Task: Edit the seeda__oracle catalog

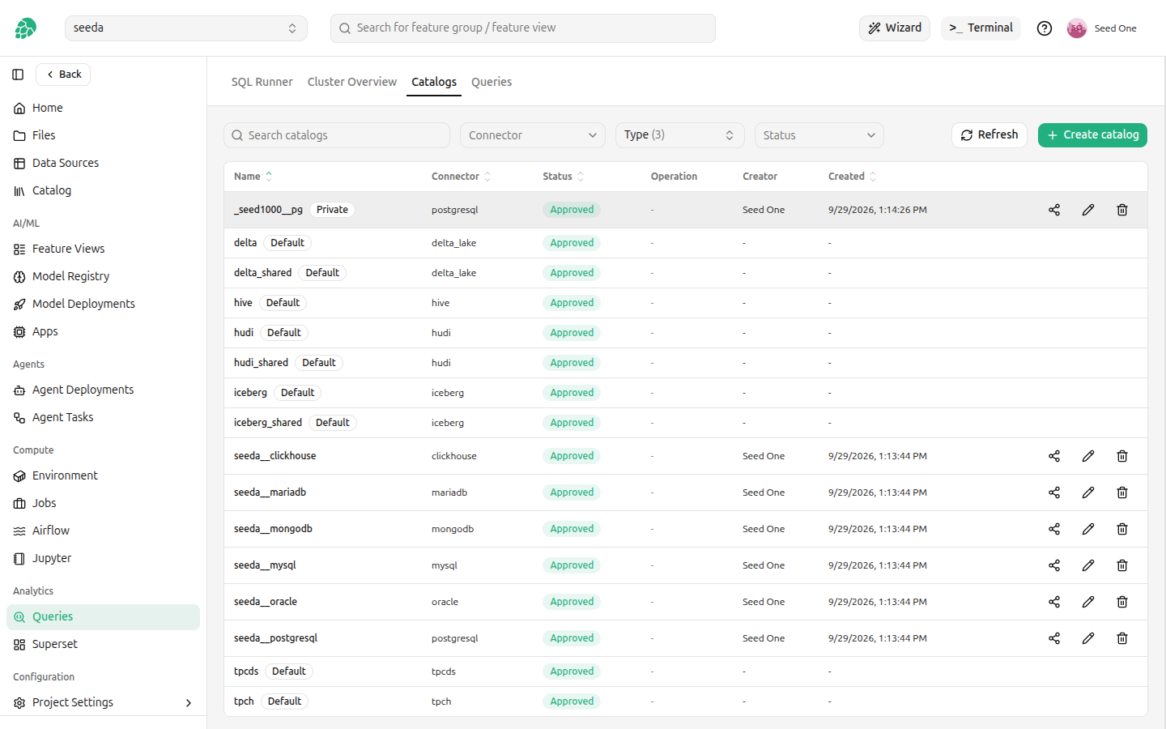Action: pyautogui.click(x=1088, y=602)
